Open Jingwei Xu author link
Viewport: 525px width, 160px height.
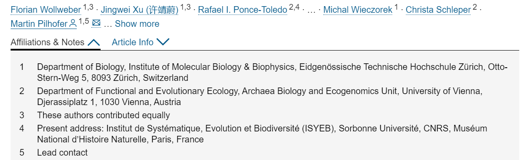[139, 10]
